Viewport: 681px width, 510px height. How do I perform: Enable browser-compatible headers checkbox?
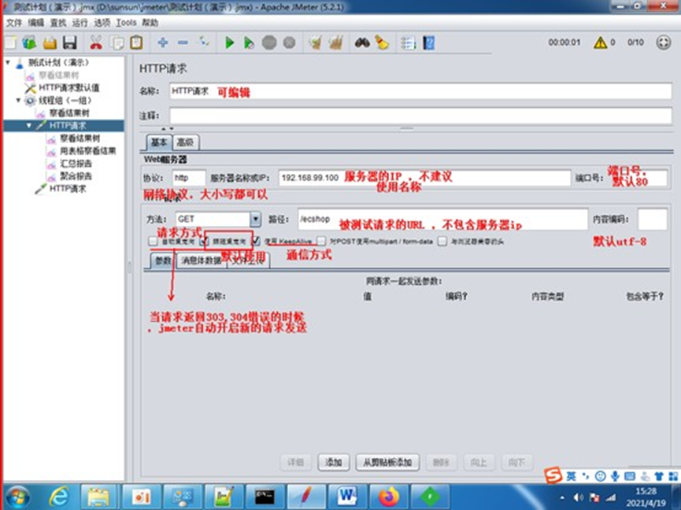click(442, 241)
